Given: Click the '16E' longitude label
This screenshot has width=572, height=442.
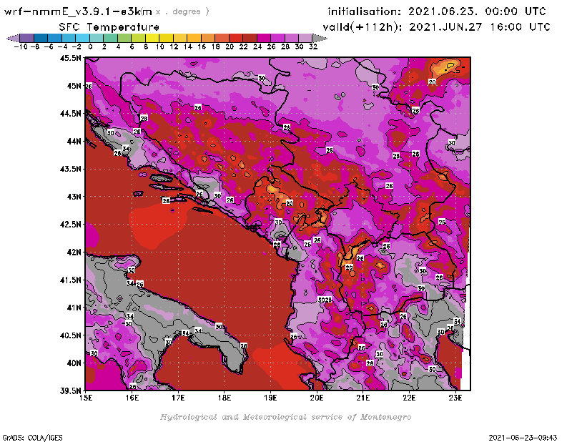Looking at the screenshot, I should click(132, 398).
